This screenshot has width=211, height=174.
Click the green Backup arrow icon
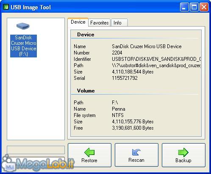[x=183, y=152]
